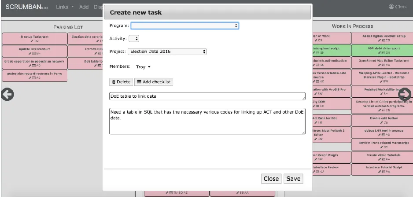Edit pencil on 'Develop List of Cities' card
This screenshot has width=413, height=199.
click(x=379, y=110)
